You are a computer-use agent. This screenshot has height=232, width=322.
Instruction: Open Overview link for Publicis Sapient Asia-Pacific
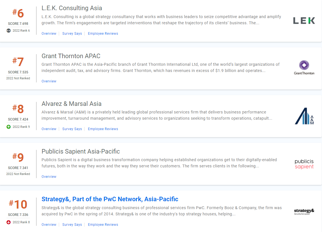pyautogui.click(x=49, y=176)
